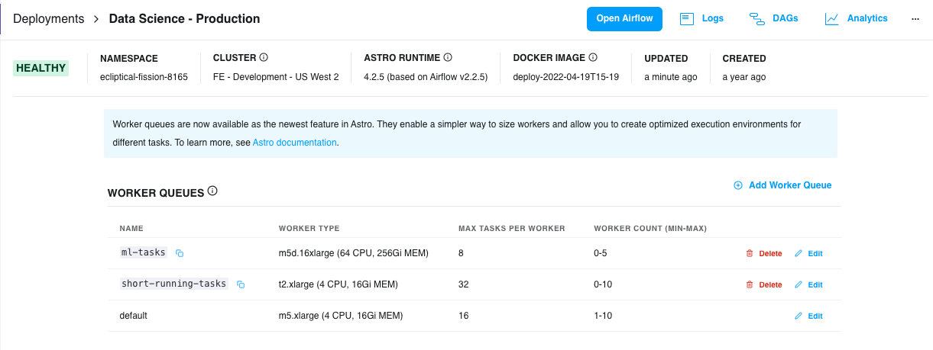Open the Astro documentation link
The image size is (933, 350).
click(x=294, y=143)
